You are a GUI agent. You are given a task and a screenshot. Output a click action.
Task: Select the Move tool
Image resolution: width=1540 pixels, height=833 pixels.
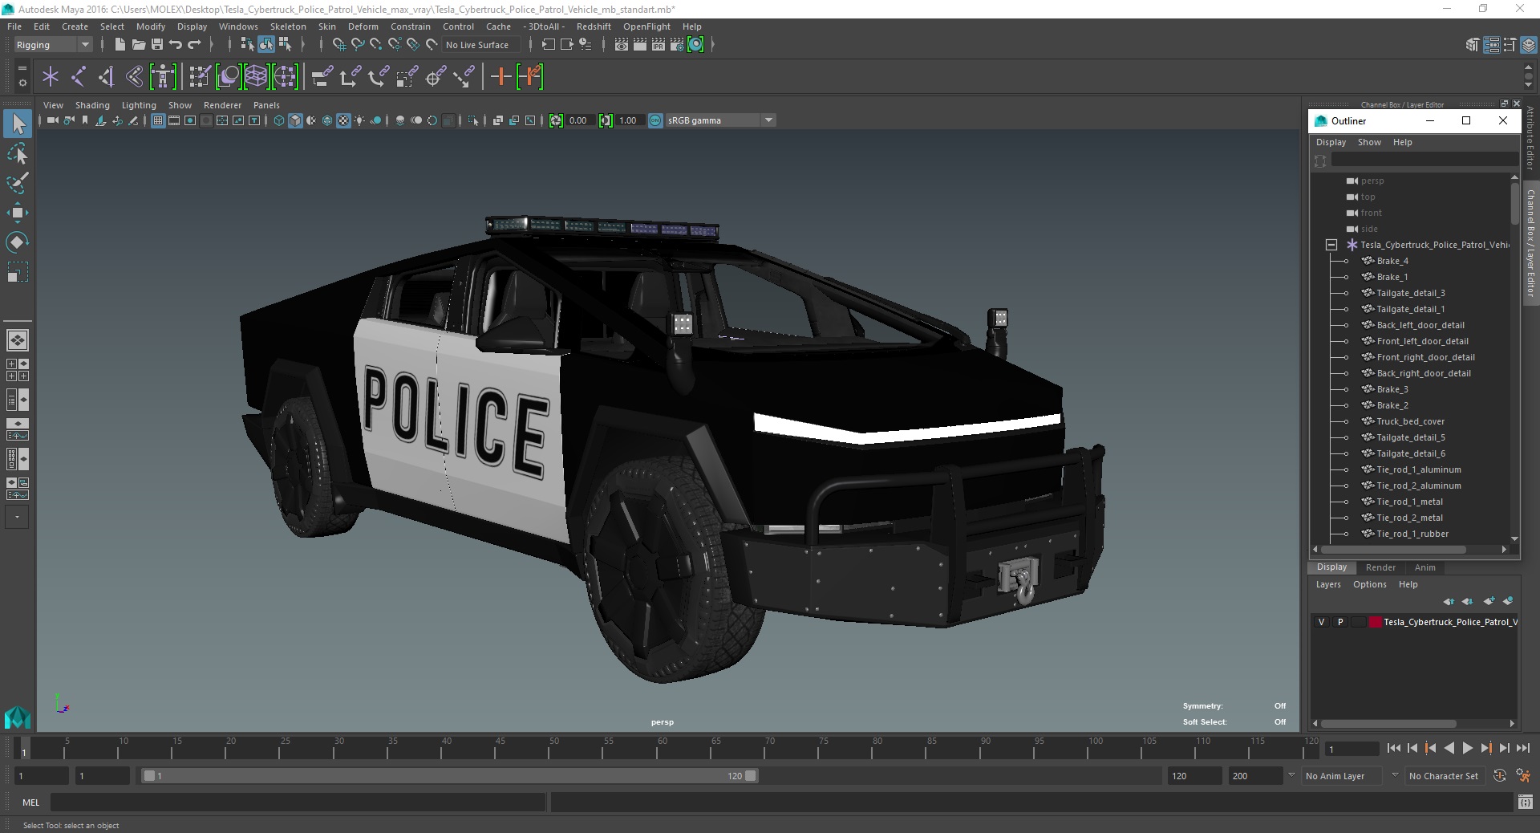pyautogui.click(x=17, y=212)
